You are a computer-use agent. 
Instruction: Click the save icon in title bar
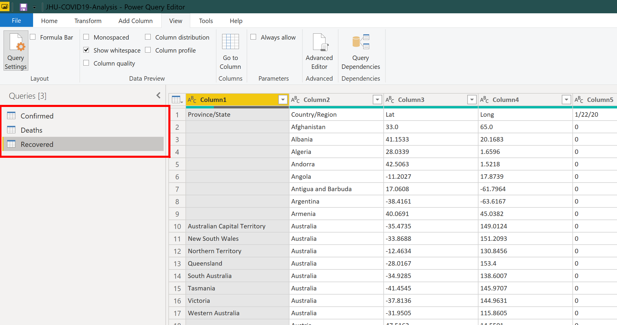[x=23, y=7]
